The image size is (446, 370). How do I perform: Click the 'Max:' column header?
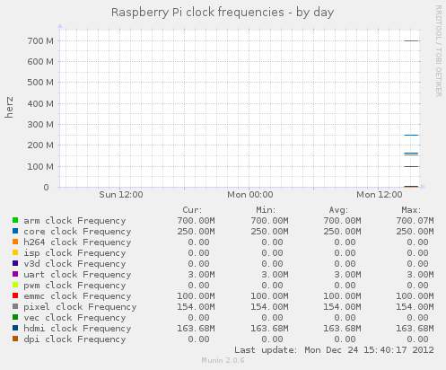[411, 210]
